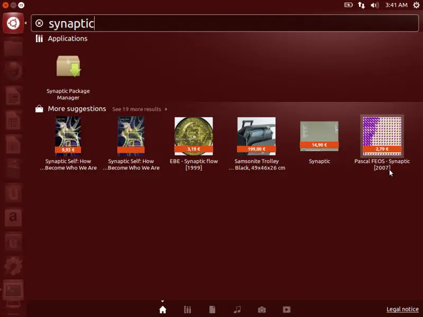Click the More suggestions category header

(77, 109)
